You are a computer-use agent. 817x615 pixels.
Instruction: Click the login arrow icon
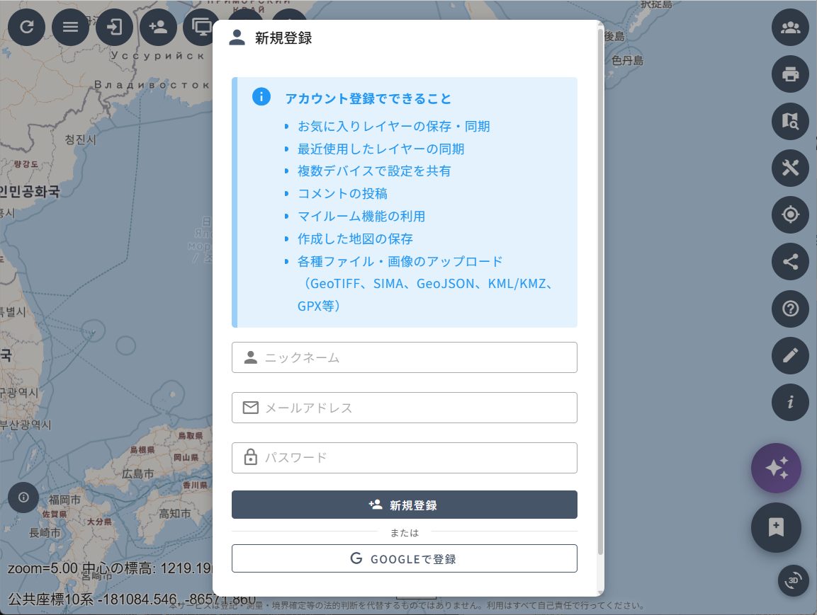114,28
